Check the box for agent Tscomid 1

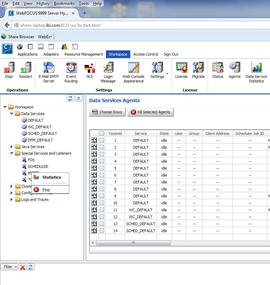pos(102,140)
